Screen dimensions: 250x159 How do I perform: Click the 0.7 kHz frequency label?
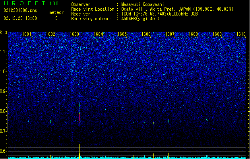click(x=4, y=131)
